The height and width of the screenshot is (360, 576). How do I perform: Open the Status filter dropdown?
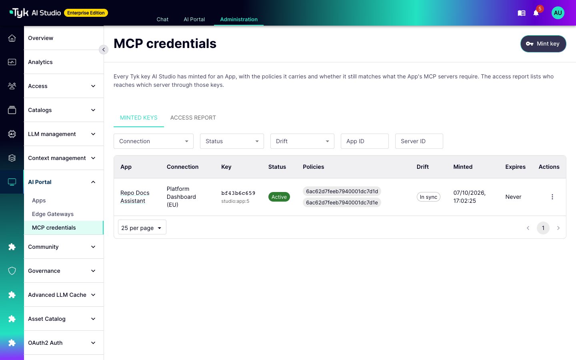[232, 141]
